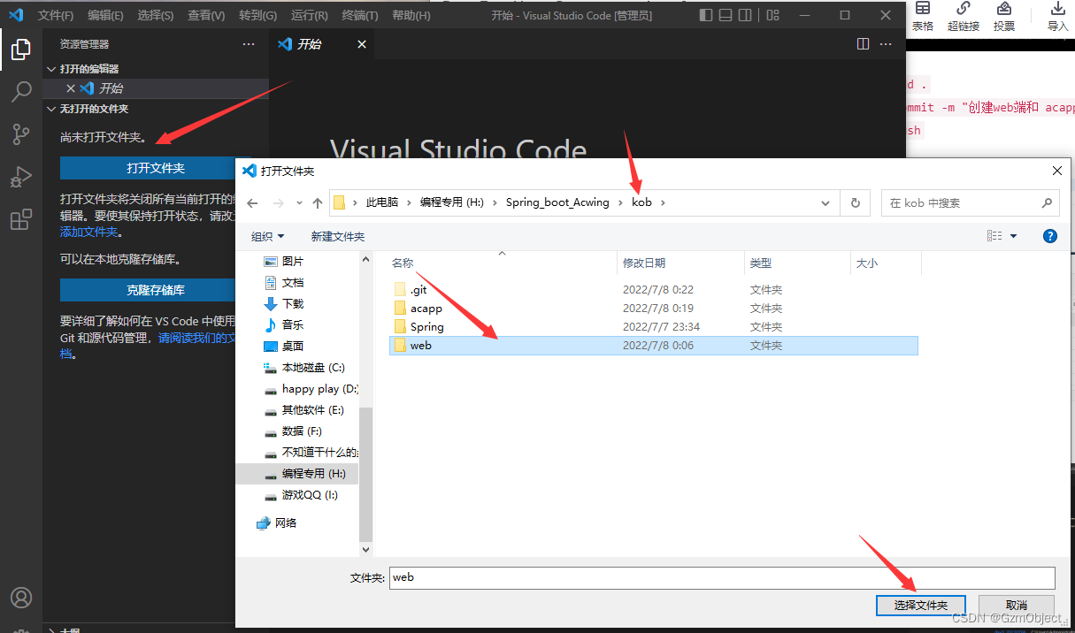Click the 文件夹 name input field

[x=722, y=577]
